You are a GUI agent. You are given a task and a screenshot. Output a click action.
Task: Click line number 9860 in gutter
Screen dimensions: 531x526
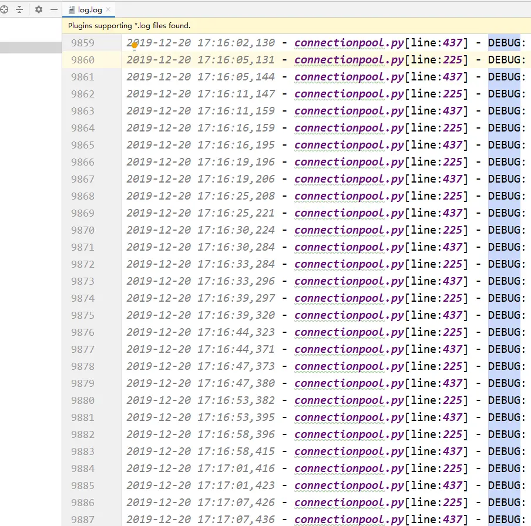(83, 60)
